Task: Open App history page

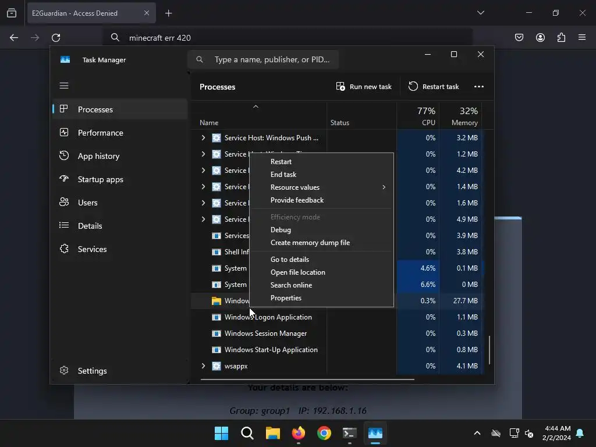Action: (120, 156)
